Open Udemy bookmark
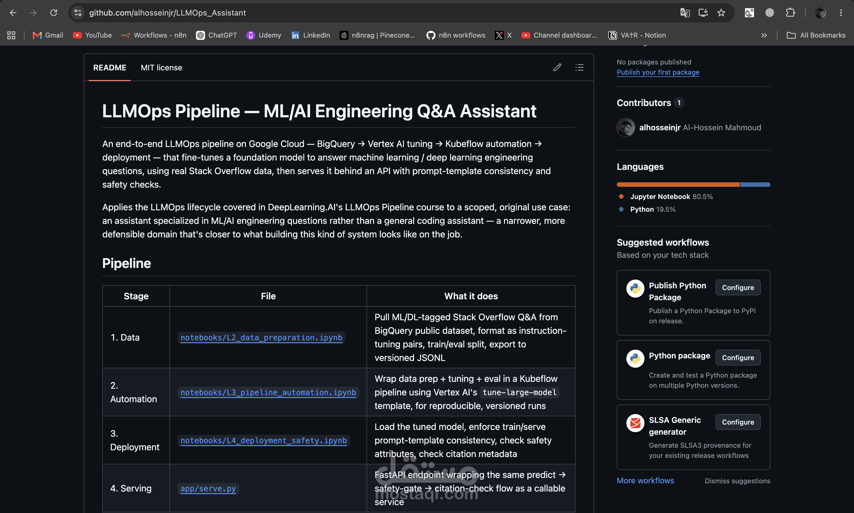Screen dimensions: 854x513 point(264,35)
